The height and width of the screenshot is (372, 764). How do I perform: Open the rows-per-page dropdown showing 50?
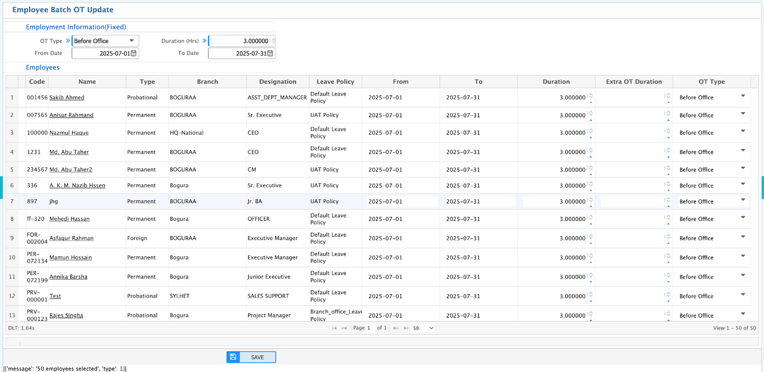coord(424,328)
